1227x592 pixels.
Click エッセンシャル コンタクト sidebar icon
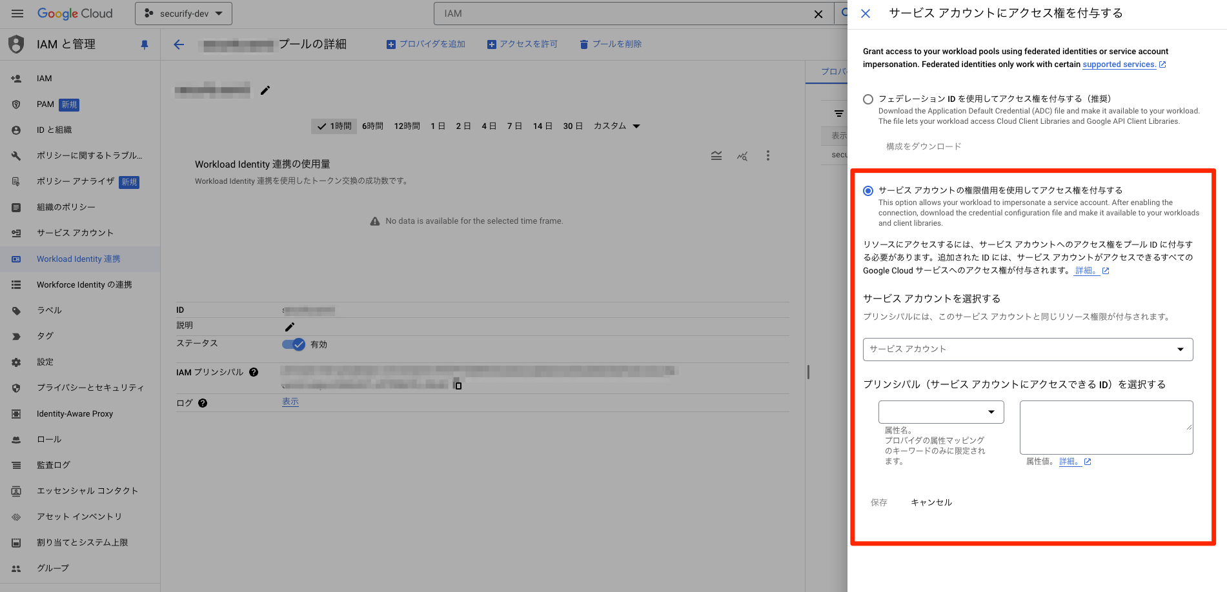tap(16, 491)
